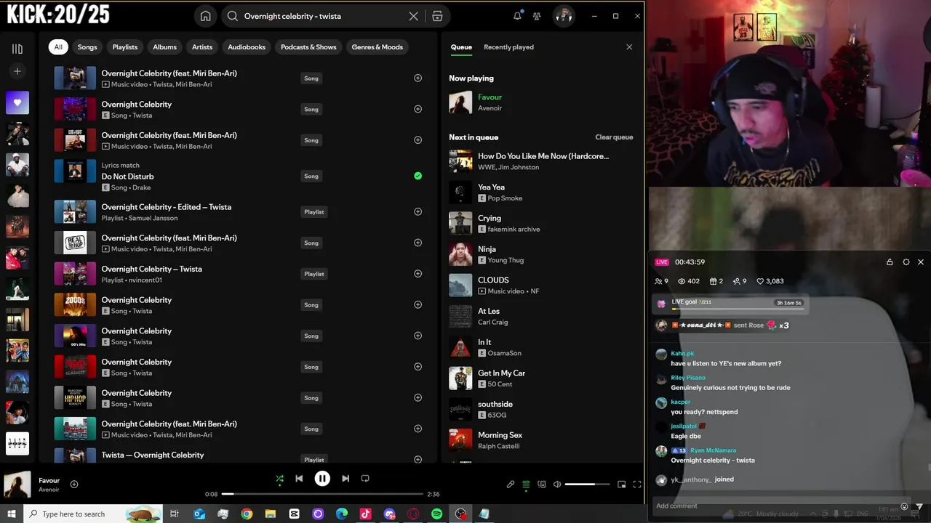Screen dimensions: 931x523
Task: Click the Create plus icon in sidebar
Action: [x=17, y=71]
